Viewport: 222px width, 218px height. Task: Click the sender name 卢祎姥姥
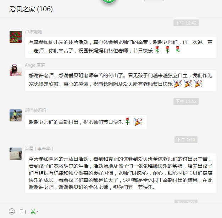(33, 32)
